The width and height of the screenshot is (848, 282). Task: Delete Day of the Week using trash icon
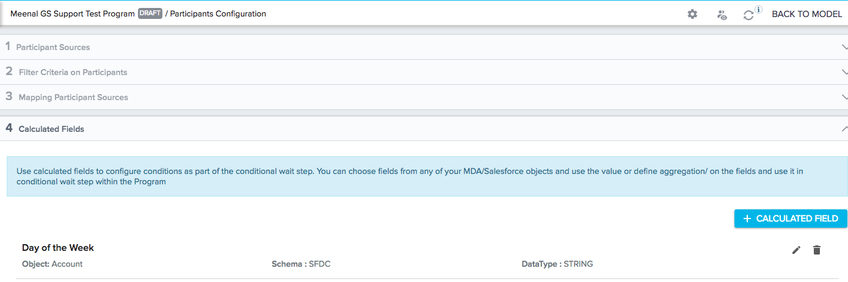click(817, 250)
